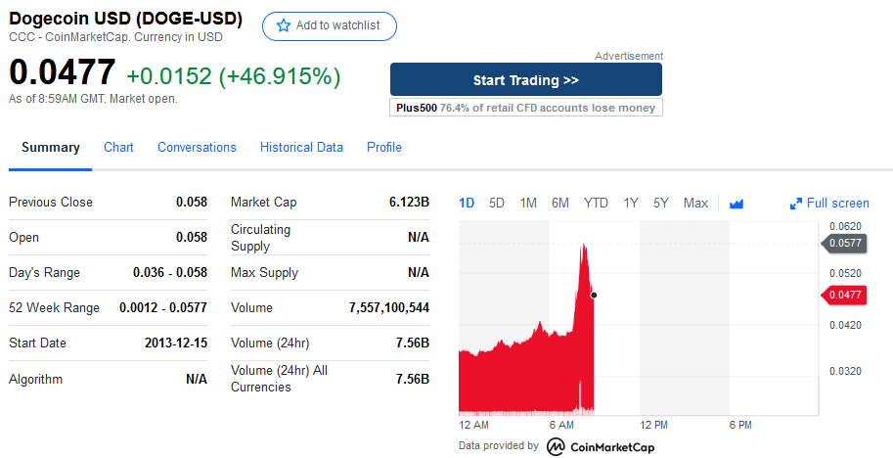Switch chart range to 1Y
The image size is (893, 458).
(x=631, y=203)
